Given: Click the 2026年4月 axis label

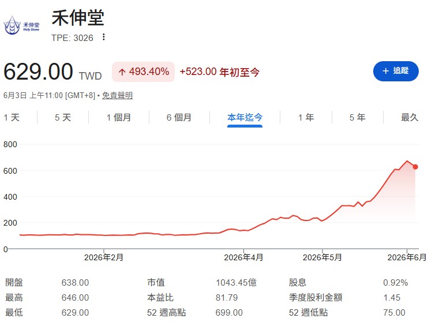Looking at the screenshot, I should point(243,257).
